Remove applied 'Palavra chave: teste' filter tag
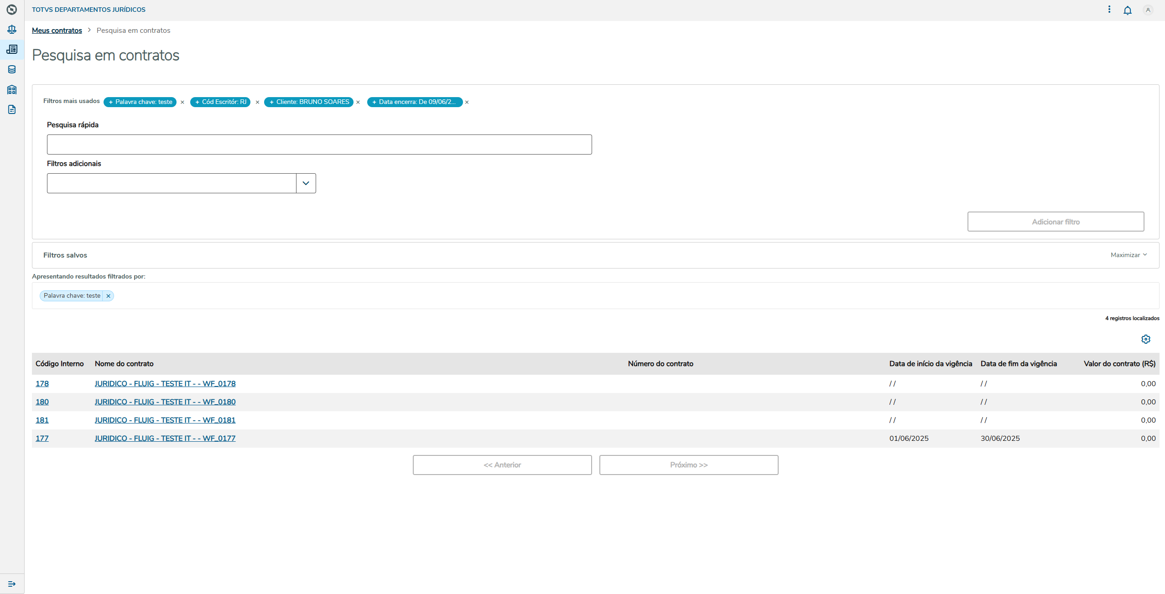This screenshot has height=594, width=1165. point(108,296)
